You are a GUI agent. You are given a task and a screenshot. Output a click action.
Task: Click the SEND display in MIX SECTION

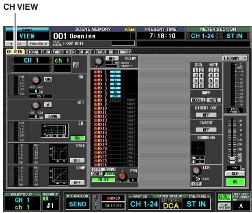coord(78,204)
